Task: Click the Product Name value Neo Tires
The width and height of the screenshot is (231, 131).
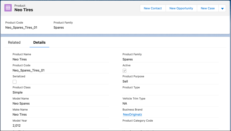Action: point(20,59)
